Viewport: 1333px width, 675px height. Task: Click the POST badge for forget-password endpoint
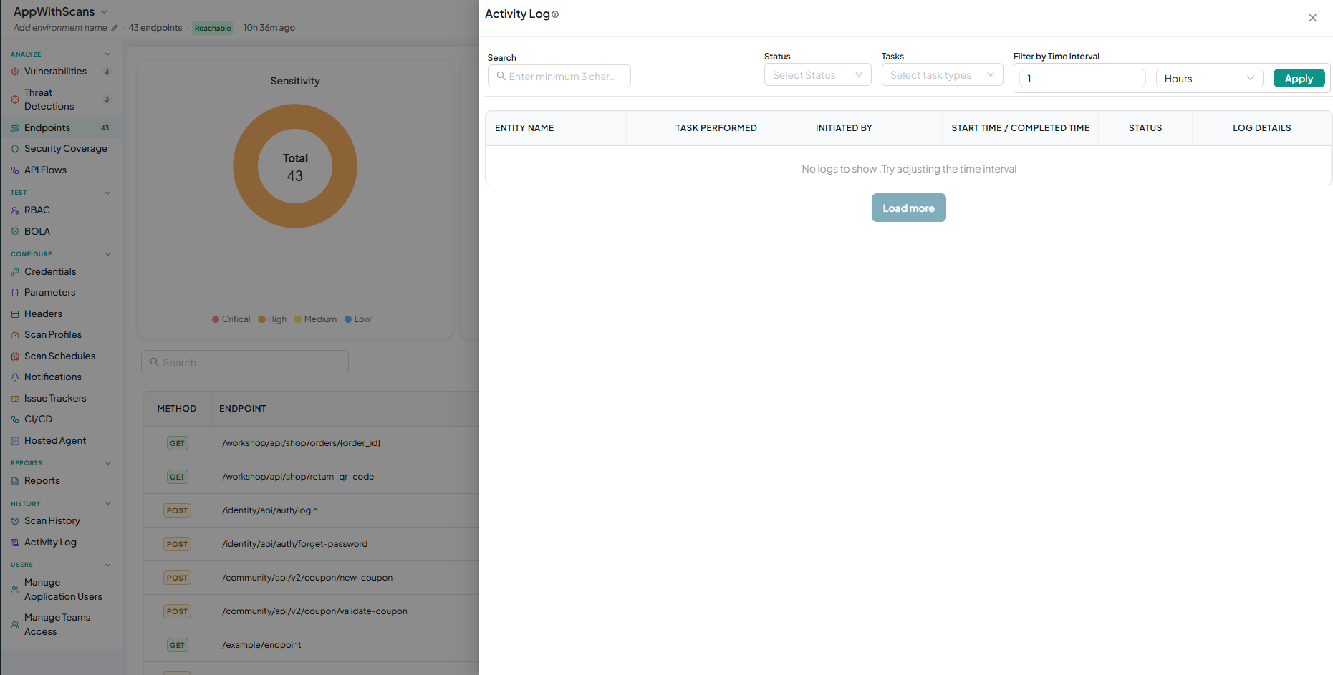click(x=177, y=544)
